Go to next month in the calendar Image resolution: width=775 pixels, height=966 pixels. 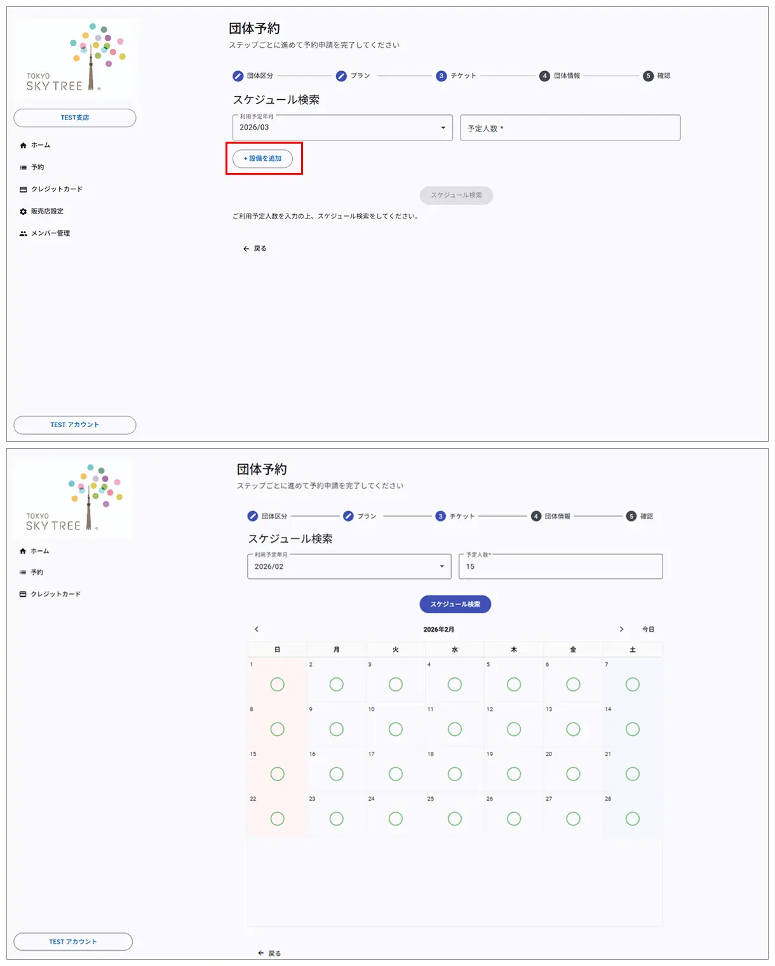[621, 629]
